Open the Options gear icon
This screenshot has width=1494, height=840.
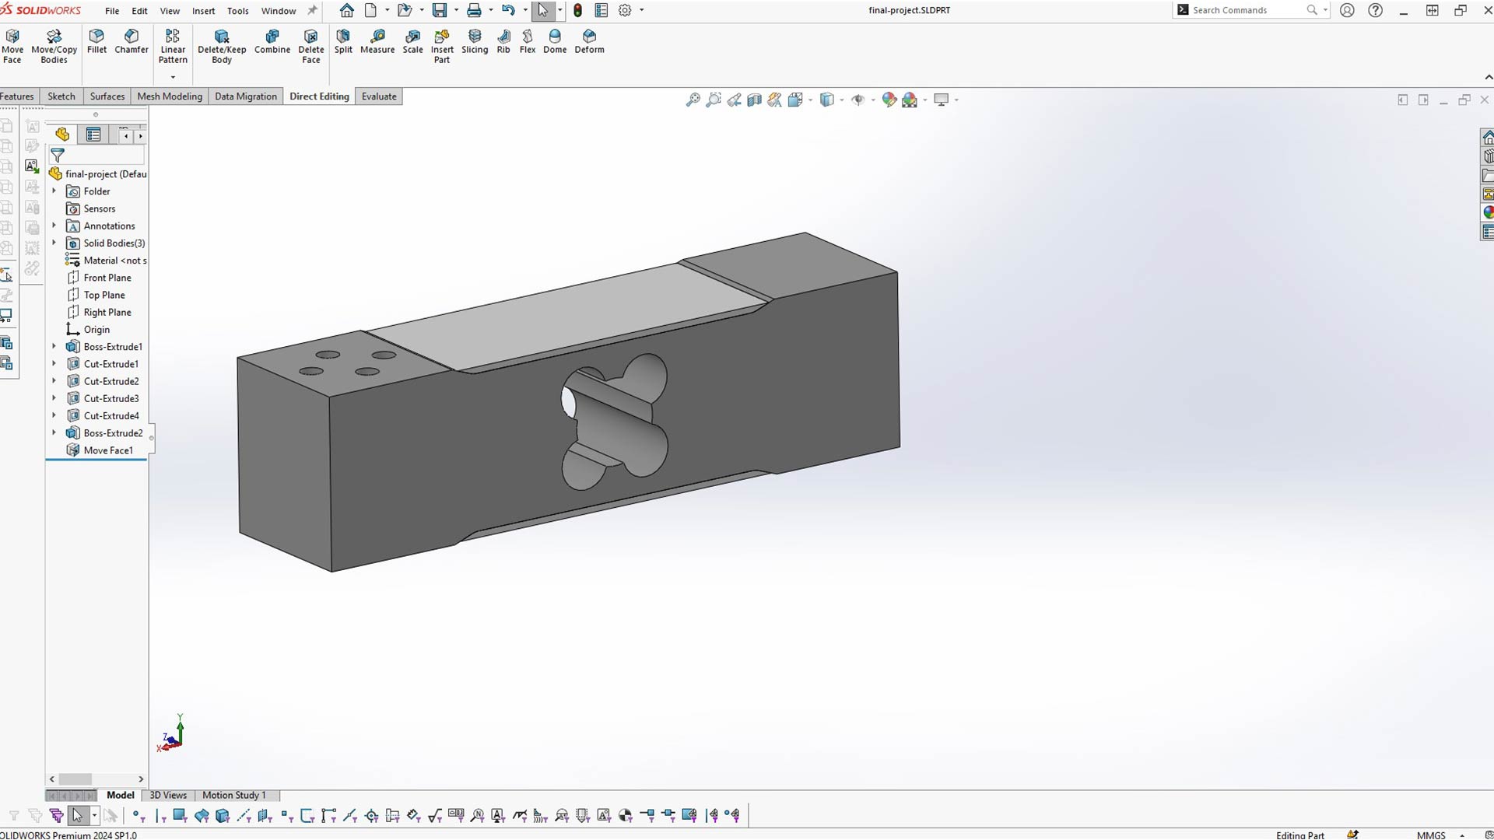tap(625, 10)
